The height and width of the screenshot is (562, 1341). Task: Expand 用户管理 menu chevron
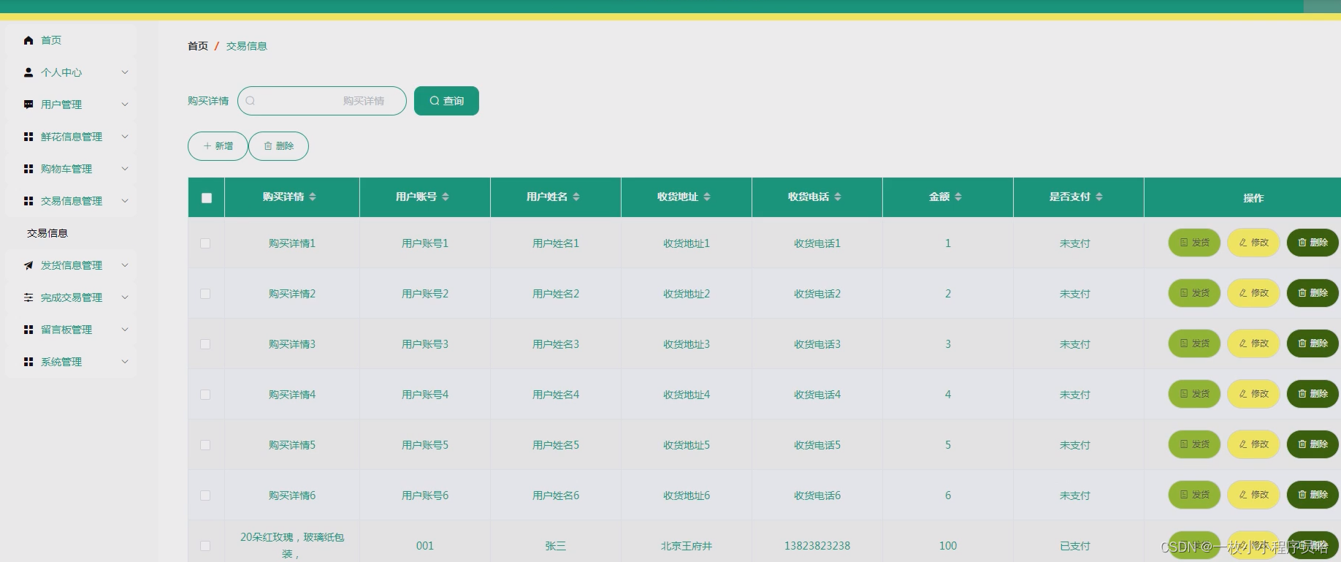pos(125,105)
